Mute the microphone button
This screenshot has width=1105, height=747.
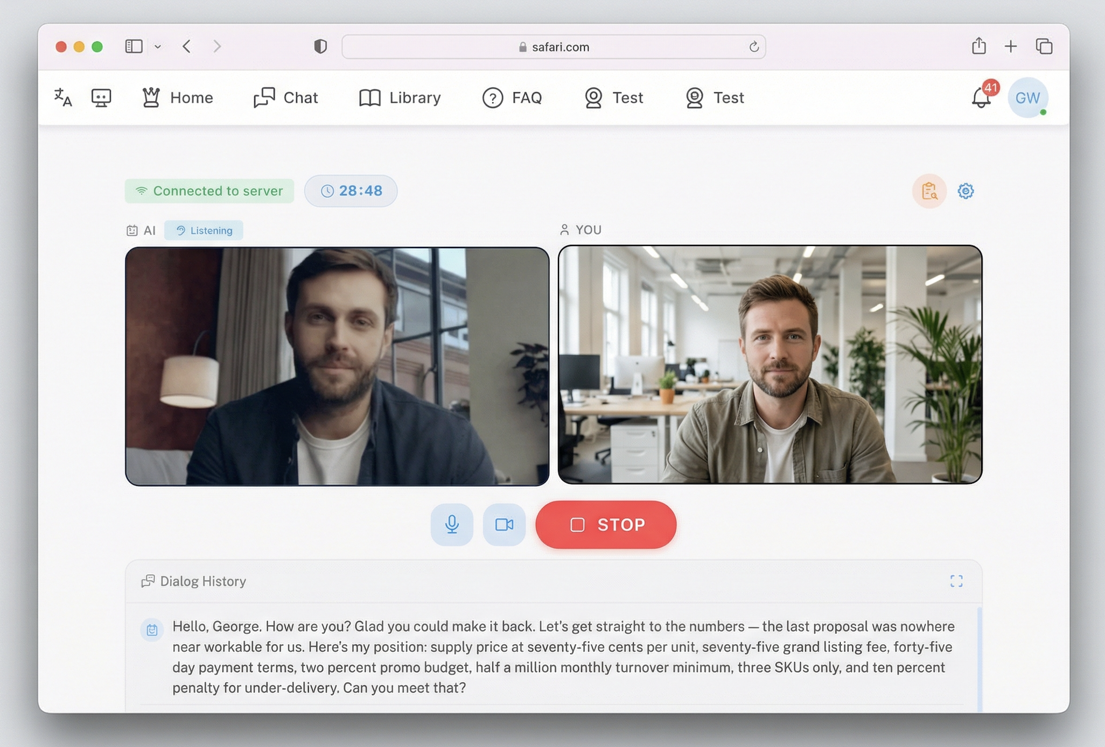[x=452, y=525]
